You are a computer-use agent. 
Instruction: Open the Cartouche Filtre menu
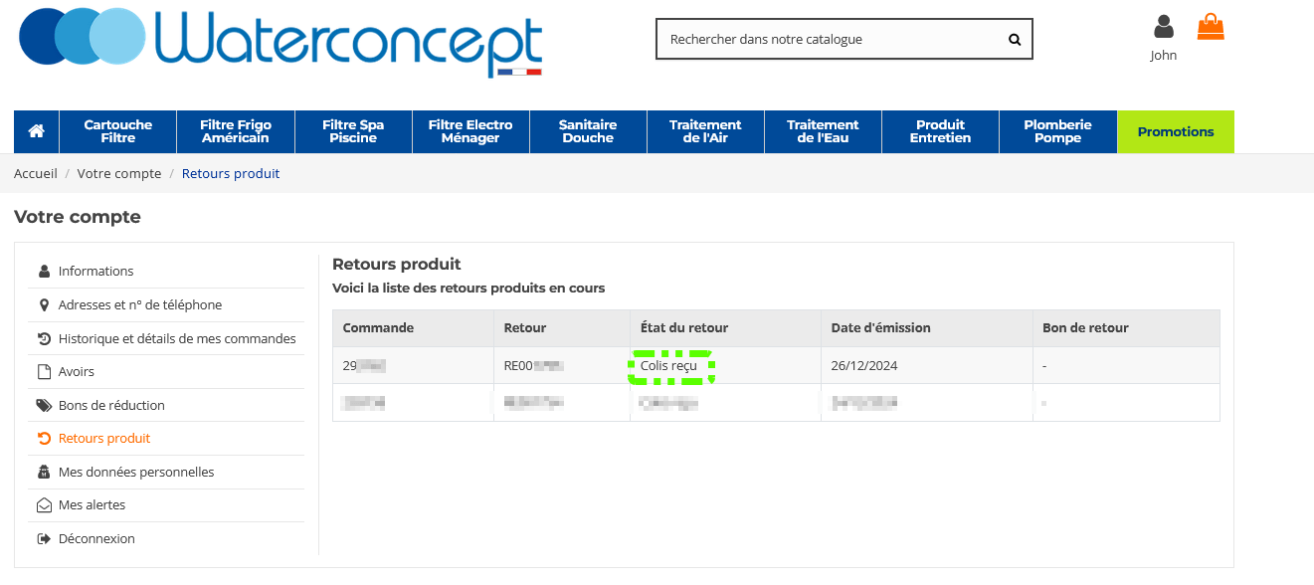pyautogui.click(x=118, y=131)
